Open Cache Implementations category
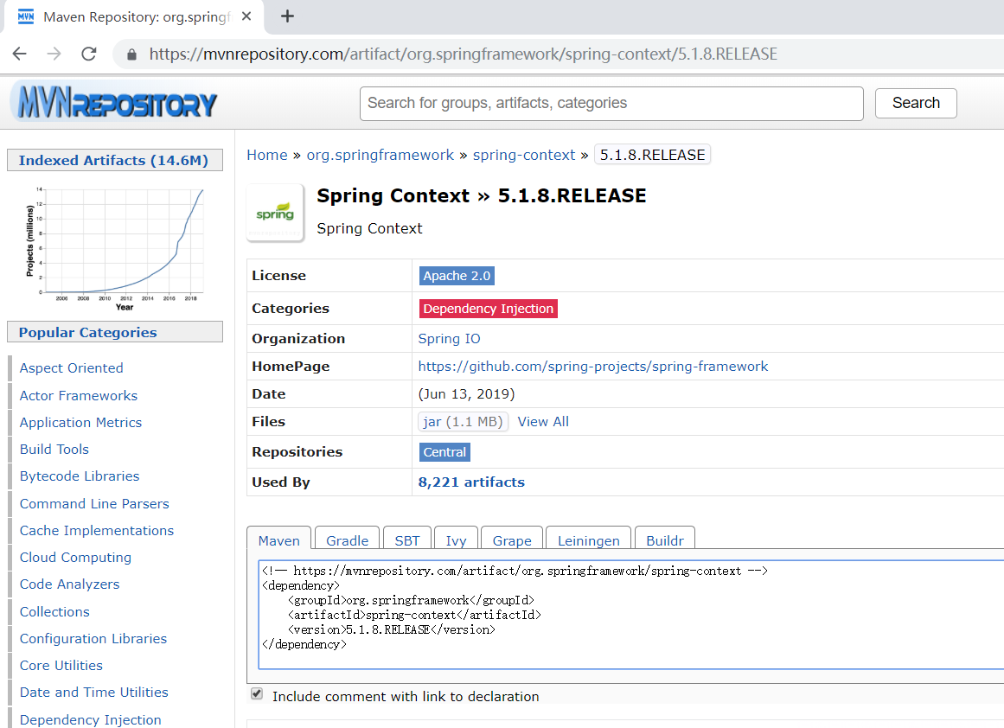The image size is (1004, 728). point(97,531)
